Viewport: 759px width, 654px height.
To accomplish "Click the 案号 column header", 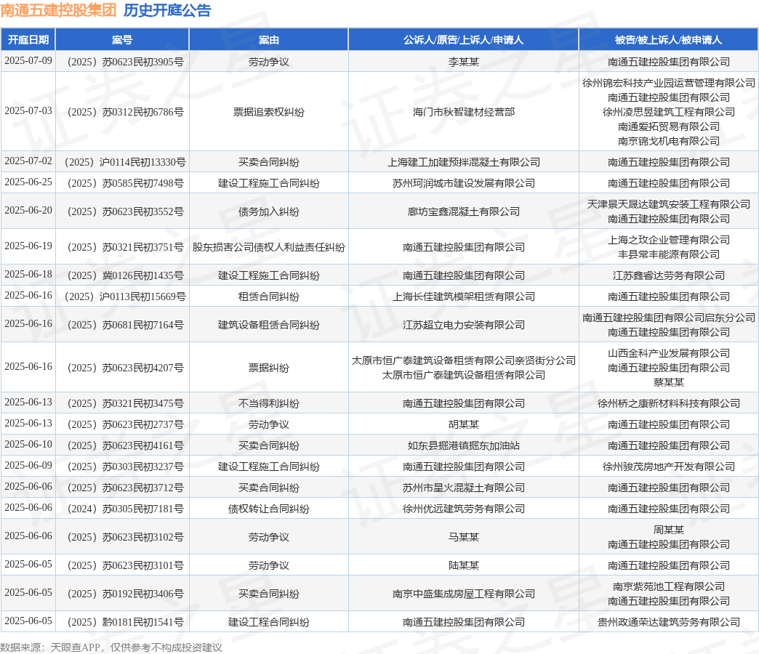I will point(122,40).
